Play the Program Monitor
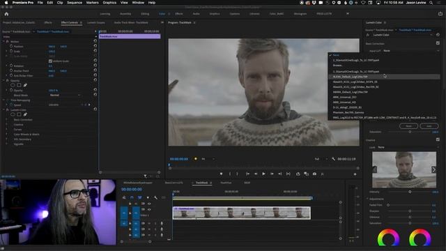 point(263,174)
